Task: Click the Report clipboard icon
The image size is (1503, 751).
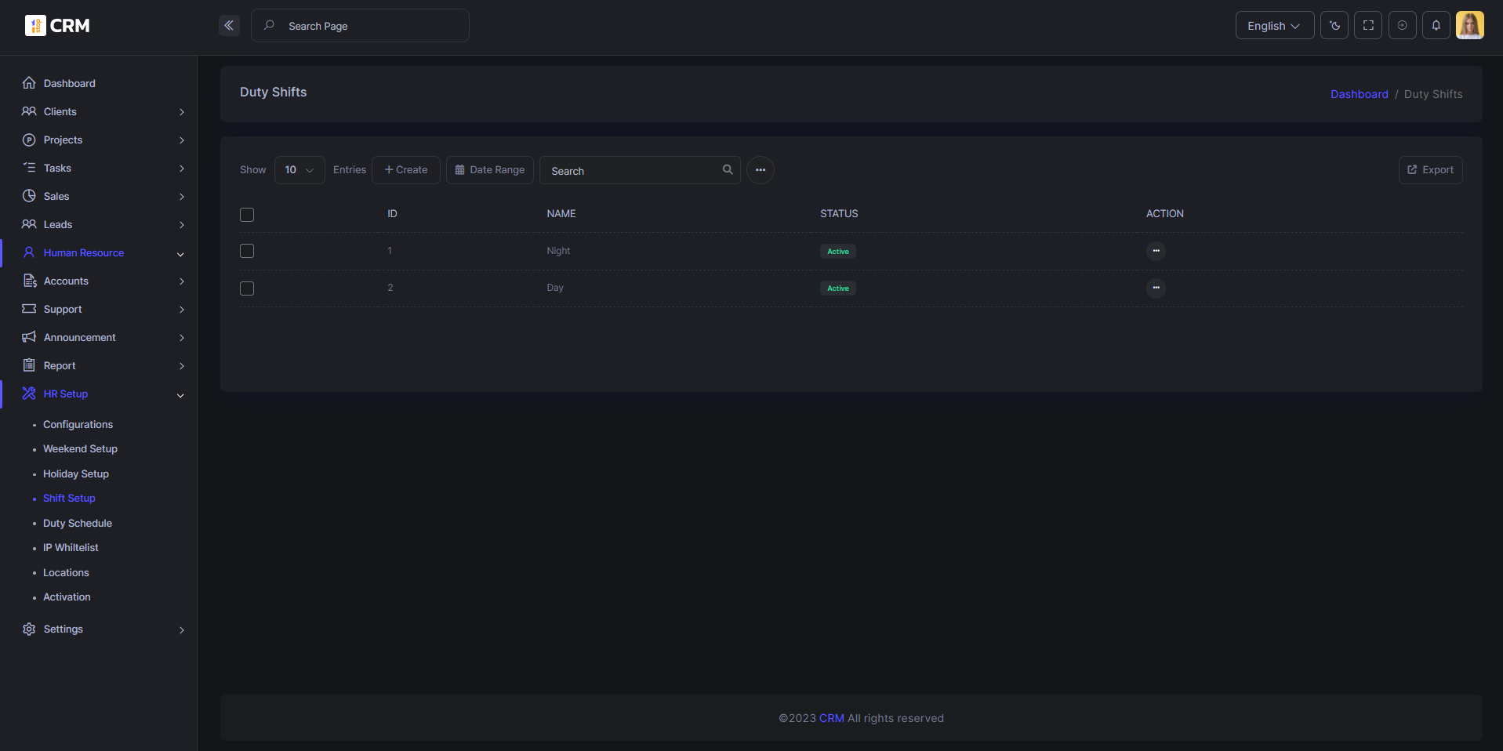Action: 29,365
